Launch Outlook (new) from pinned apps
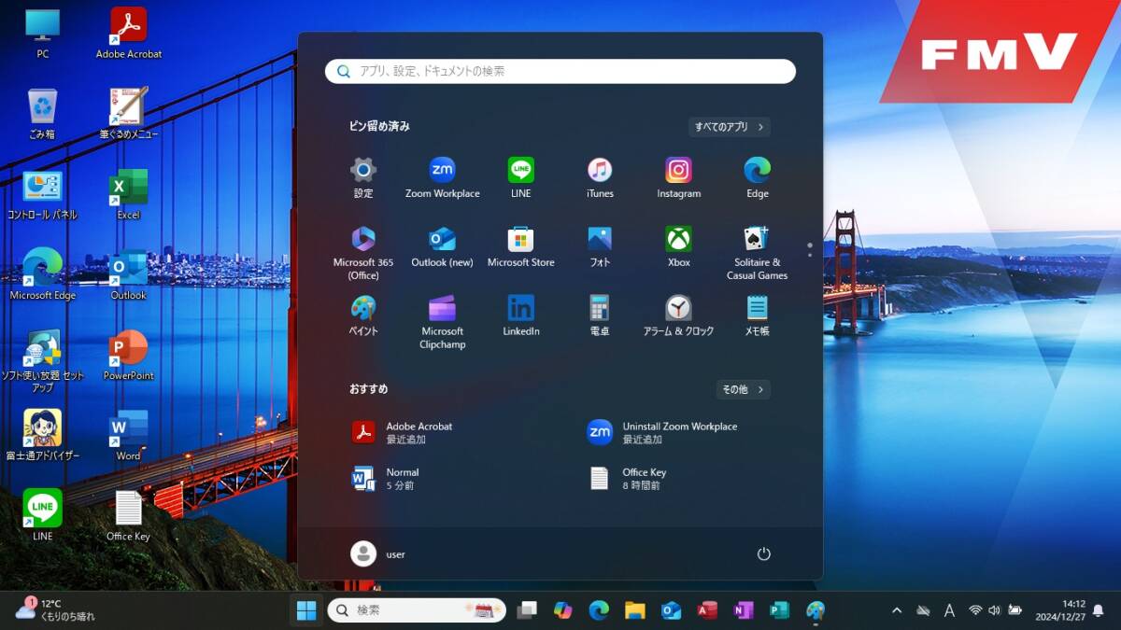Screen dimensions: 1121x630 click(442, 246)
